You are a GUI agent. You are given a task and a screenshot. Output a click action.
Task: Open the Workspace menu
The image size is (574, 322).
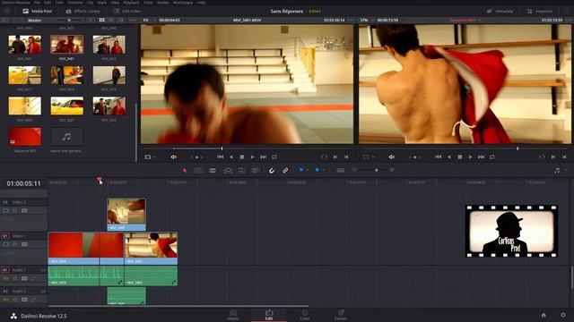(183, 3)
